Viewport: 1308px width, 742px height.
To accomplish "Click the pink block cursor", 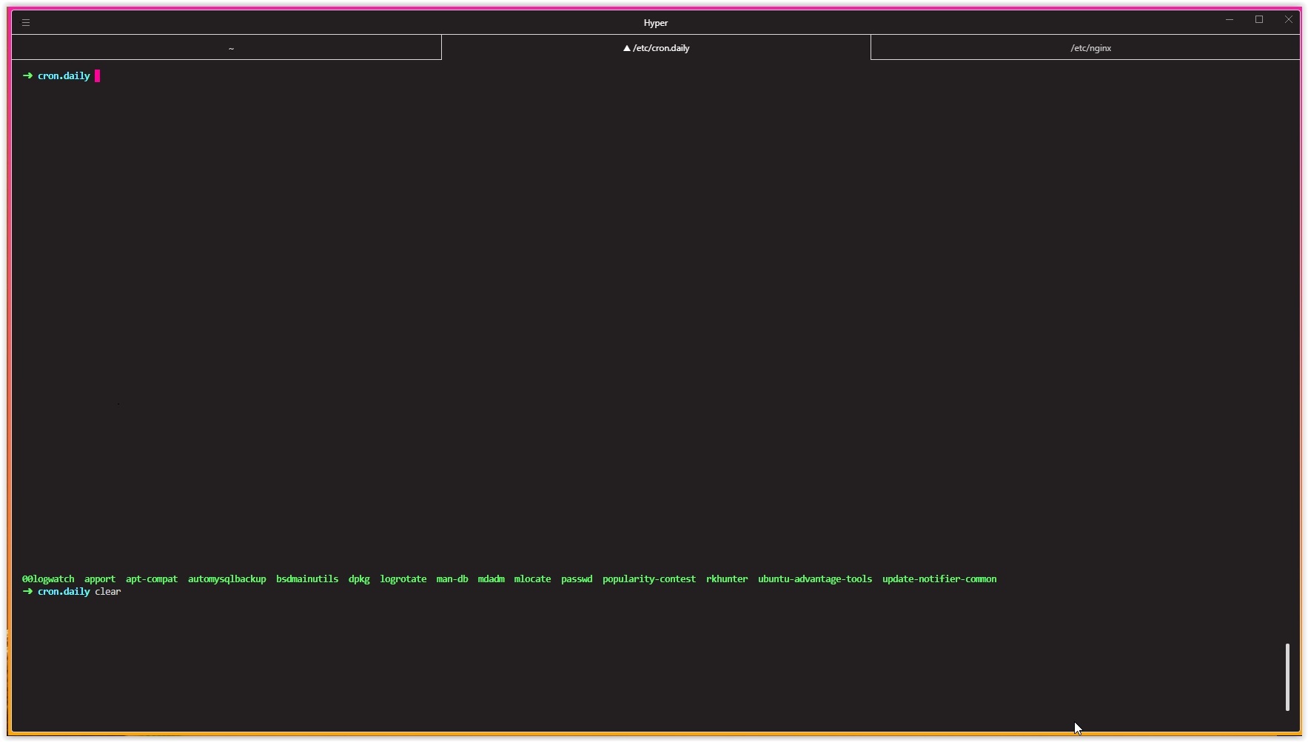I will coord(97,75).
